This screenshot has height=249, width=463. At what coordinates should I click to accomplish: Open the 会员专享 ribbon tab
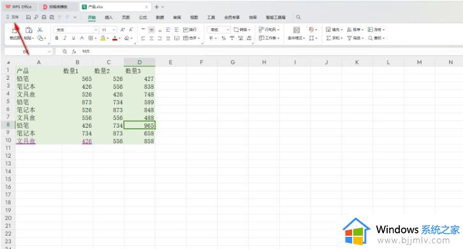coord(231,17)
